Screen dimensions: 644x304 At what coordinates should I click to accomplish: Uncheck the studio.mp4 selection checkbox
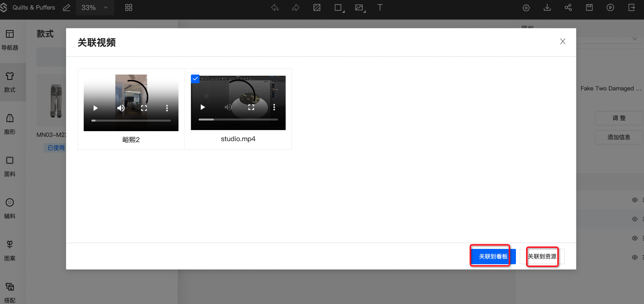[x=195, y=79]
